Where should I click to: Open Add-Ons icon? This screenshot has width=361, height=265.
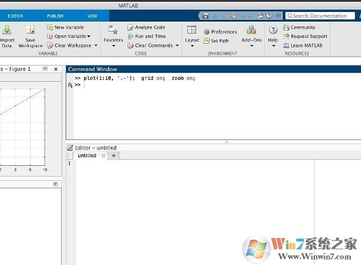(251, 30)
